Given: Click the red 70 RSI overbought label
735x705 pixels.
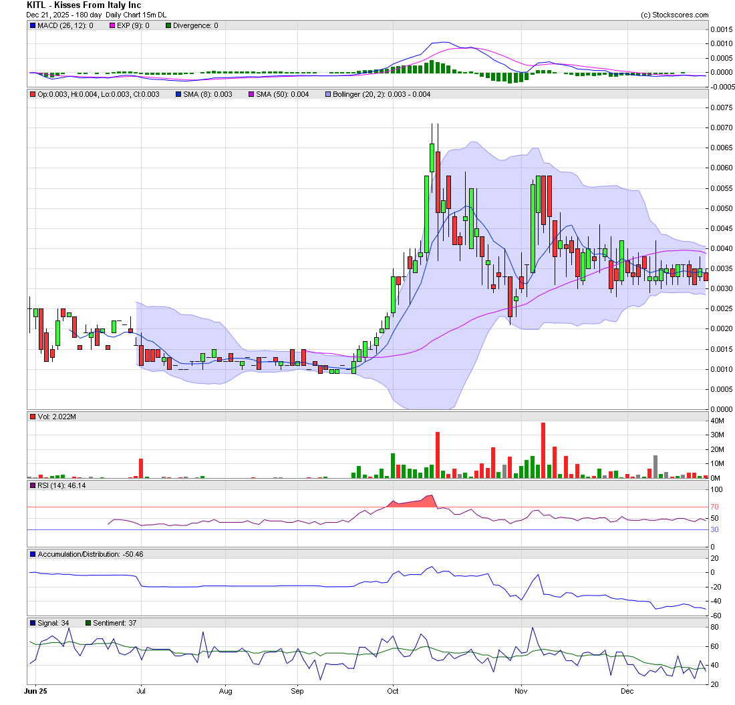Looking at the screenshot, I should pos(714,507).
